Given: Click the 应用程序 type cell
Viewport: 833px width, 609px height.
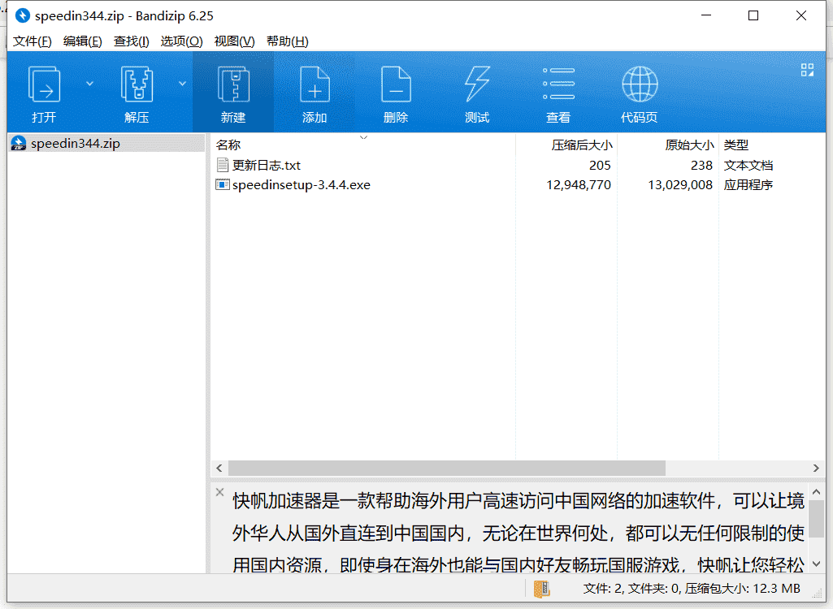Looking at the screenshot, I should click(748, 185).
